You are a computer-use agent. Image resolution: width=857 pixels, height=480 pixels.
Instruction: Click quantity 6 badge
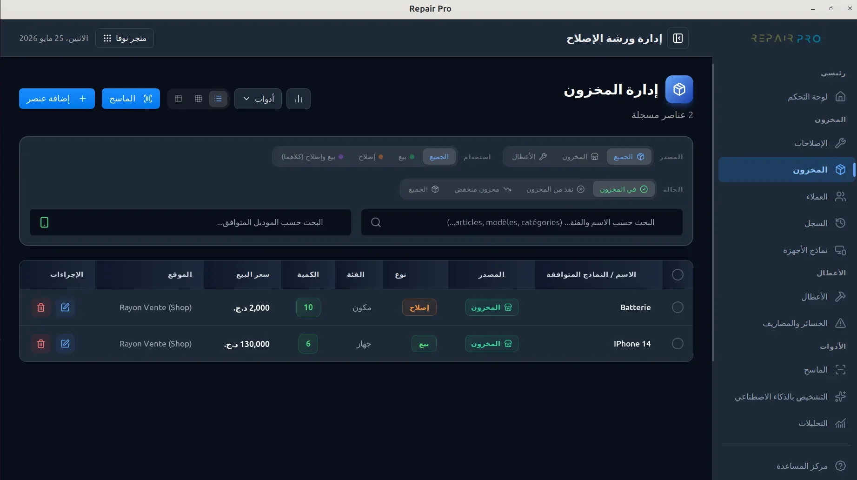[308, 344]
